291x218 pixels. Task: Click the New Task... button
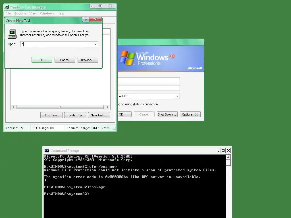(99, 115)
